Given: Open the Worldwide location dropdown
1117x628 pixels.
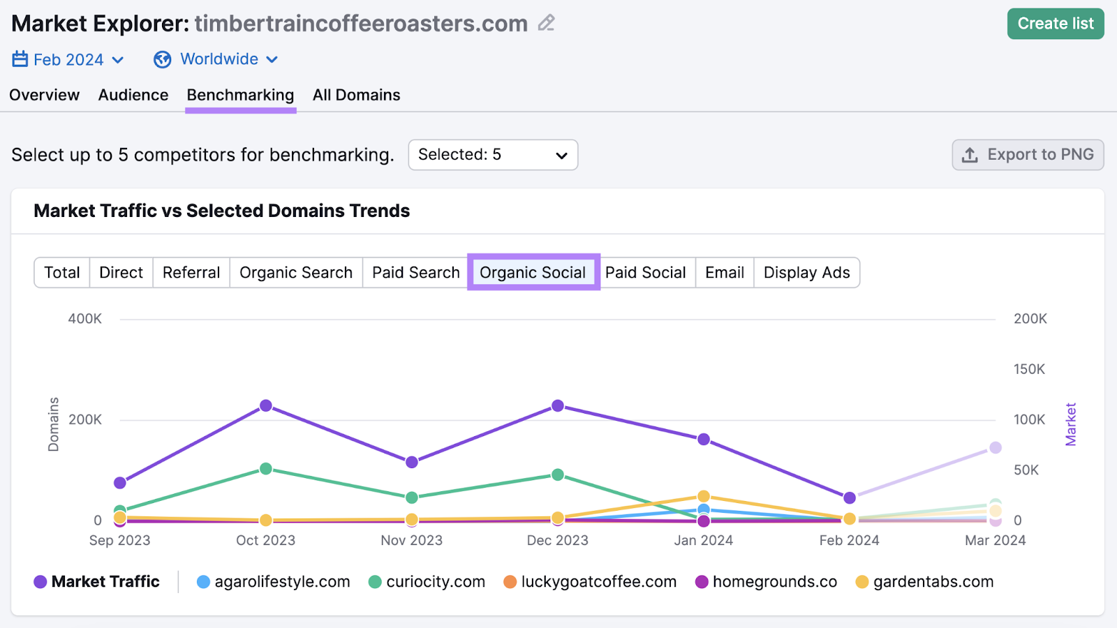Looking at the screenshot, I should 216,59.
